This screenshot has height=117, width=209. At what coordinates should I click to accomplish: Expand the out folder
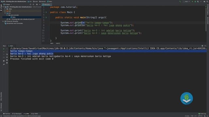(5, 11)
